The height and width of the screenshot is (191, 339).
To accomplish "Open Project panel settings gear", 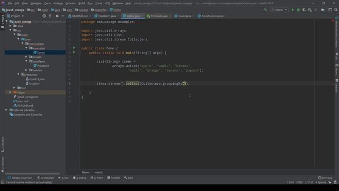I will pyautogui.click(x=57, y=16).
